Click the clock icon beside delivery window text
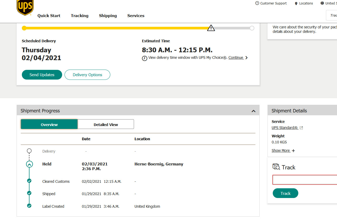 pos(145,58)
